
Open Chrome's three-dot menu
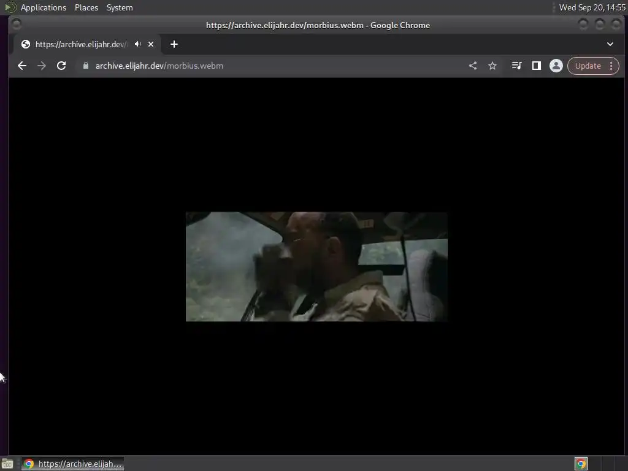[x=611, y=66]
